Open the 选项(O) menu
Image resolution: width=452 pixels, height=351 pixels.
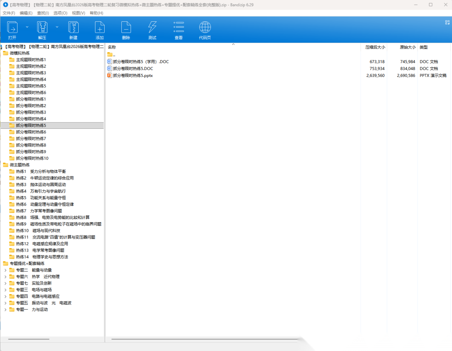coord(60,13)
